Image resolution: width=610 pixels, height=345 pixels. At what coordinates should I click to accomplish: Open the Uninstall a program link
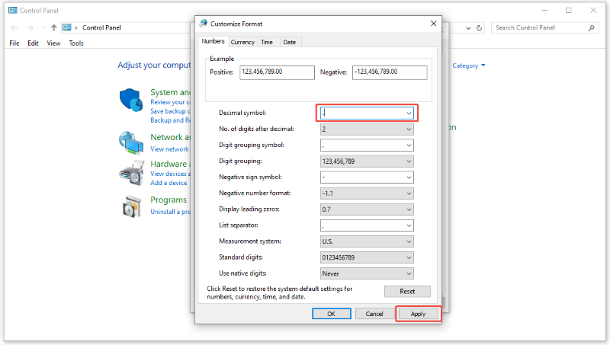tap(170, 212)
